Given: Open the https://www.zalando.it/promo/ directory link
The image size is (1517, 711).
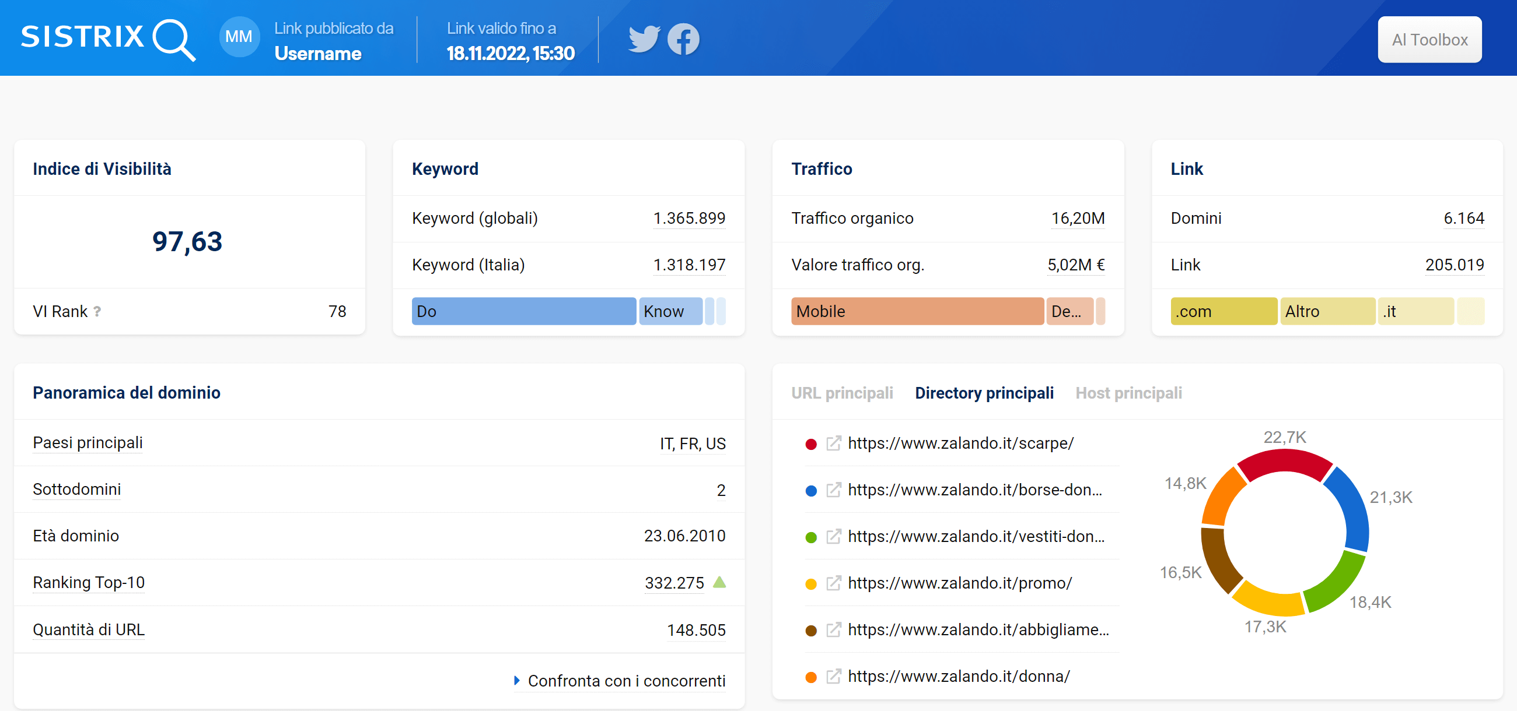Looking at the screenshot, I should tap(960, 583).
